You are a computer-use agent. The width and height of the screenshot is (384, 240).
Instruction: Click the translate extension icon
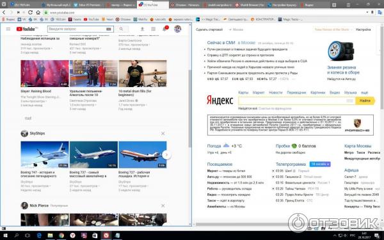[380, 12]
